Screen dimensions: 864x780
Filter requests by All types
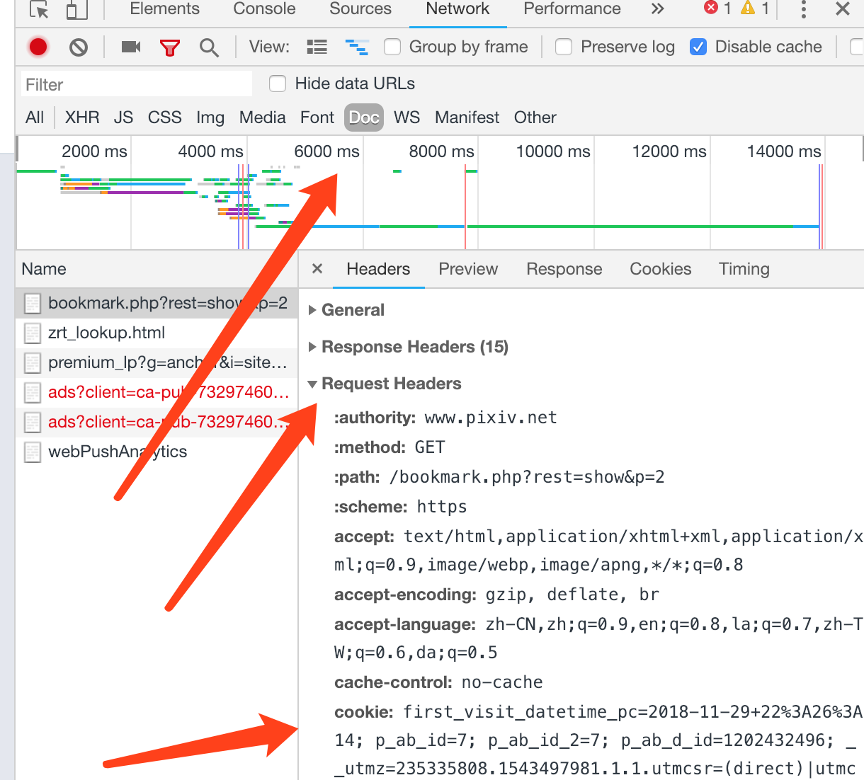[x=35, y=117]
